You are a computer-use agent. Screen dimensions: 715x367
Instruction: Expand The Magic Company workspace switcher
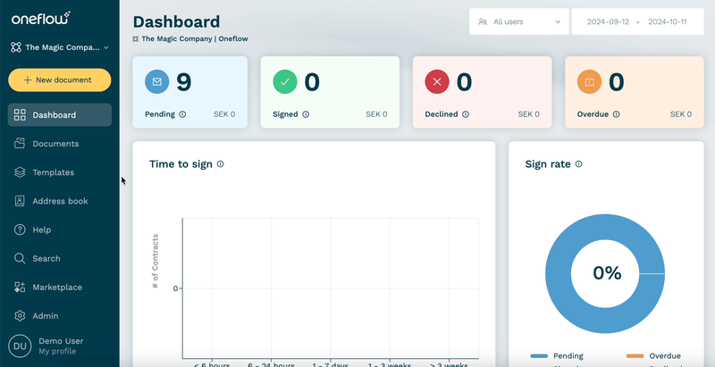60,47
